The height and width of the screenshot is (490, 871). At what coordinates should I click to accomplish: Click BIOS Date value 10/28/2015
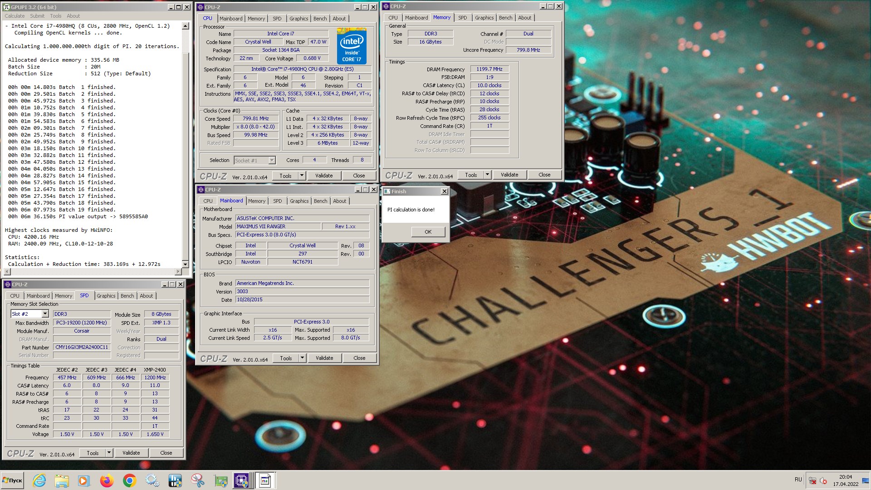pyautogui.click(x=302, y=300)
